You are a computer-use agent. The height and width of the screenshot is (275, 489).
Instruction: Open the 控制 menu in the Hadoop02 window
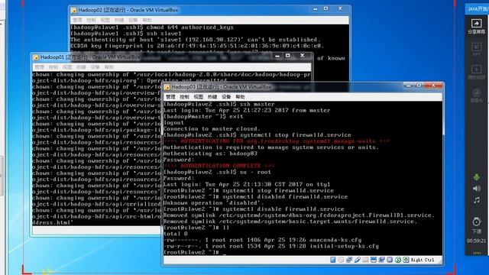coord(91,20)
